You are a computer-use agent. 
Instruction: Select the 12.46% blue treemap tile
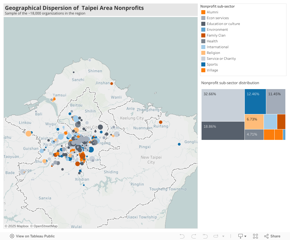[x=255, y=102]
